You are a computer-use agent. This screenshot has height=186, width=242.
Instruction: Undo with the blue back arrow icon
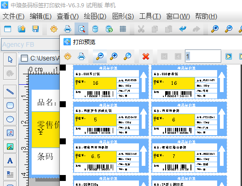(183, 29)
